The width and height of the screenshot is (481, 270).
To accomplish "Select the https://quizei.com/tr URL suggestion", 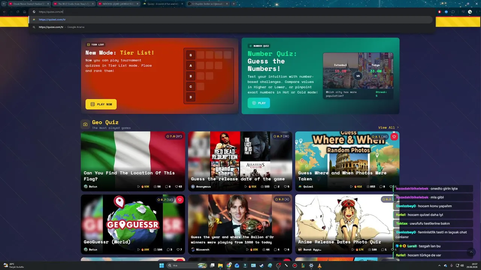I will click(x=232, y=19).
